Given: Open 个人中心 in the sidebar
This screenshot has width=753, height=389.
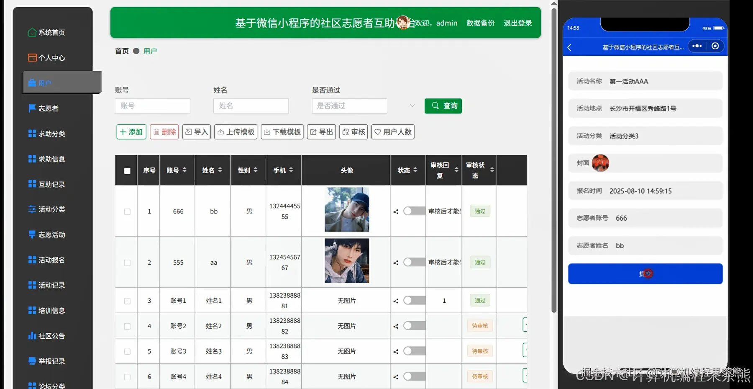Looking at the screenshot, I should click(x=53, y=58).
